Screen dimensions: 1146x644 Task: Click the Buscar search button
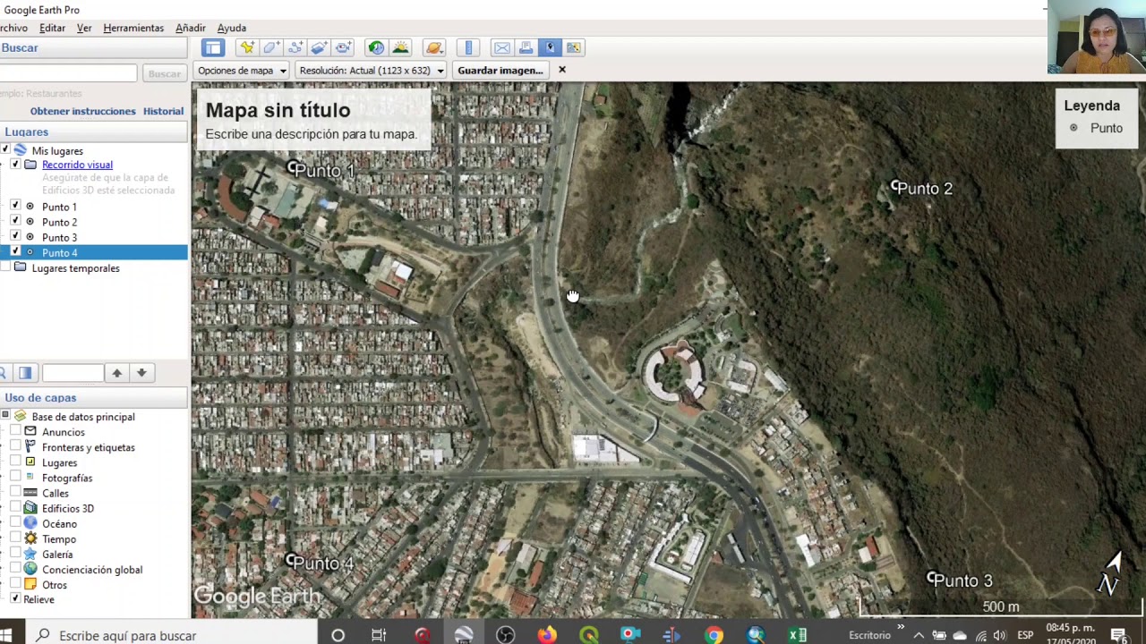(164, 73)
